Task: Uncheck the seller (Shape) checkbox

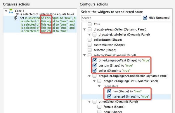Action: pos(95,71)
